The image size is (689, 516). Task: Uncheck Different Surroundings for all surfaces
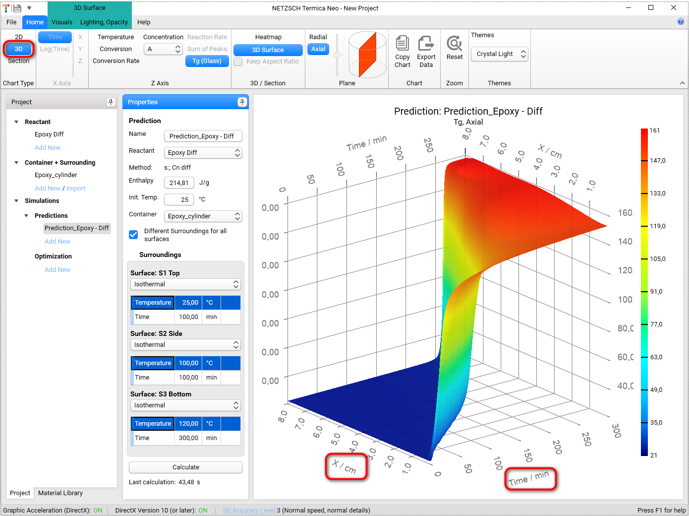(x=133, y=235)
